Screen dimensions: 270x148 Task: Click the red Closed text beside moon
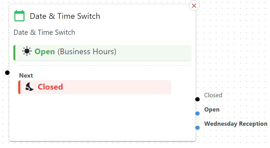coord(50,87)
